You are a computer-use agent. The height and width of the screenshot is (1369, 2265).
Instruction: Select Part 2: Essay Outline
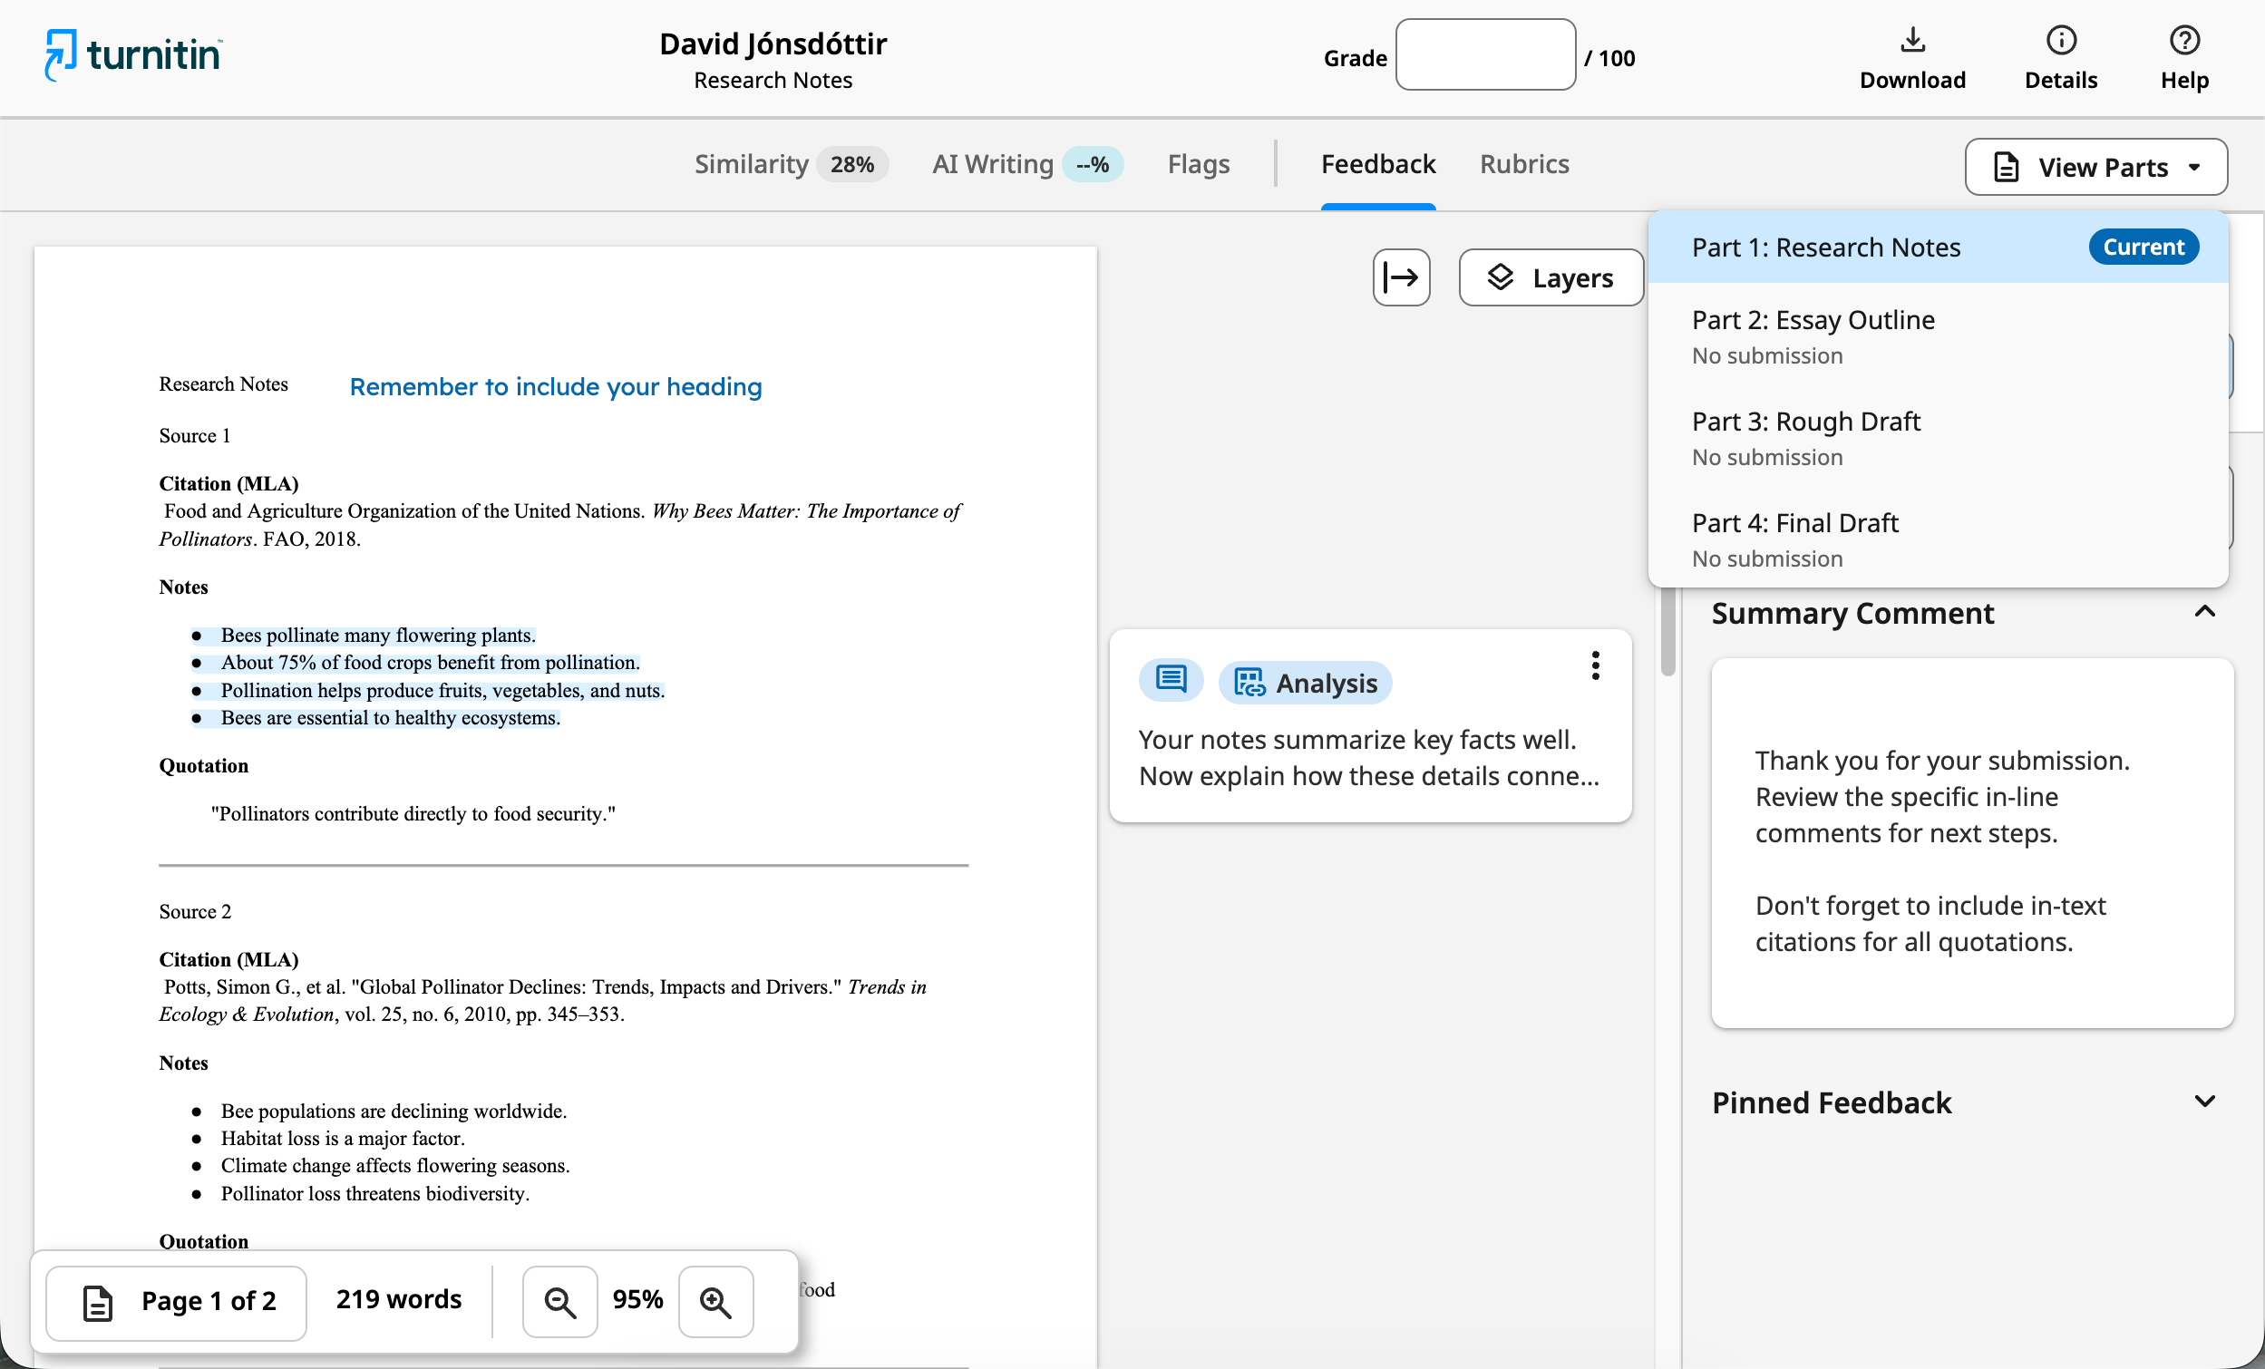pos(1938,335)
